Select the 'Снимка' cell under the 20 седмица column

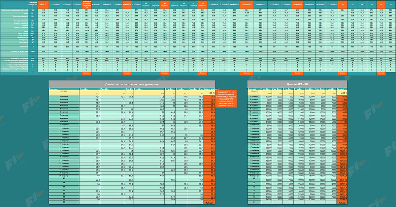[x=247, y=73]
